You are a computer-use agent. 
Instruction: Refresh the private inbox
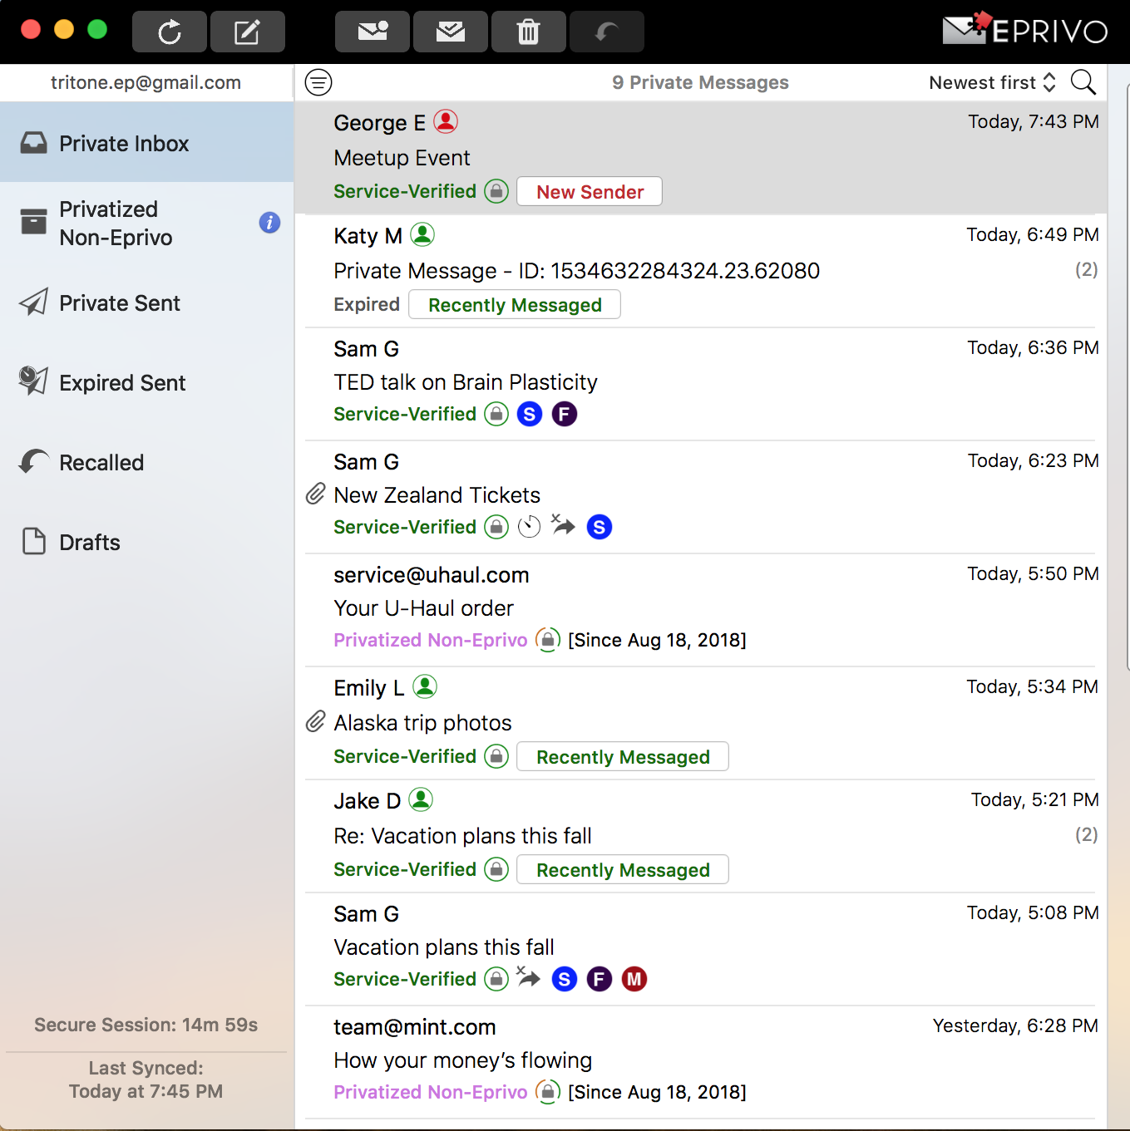tap(170, 32)
